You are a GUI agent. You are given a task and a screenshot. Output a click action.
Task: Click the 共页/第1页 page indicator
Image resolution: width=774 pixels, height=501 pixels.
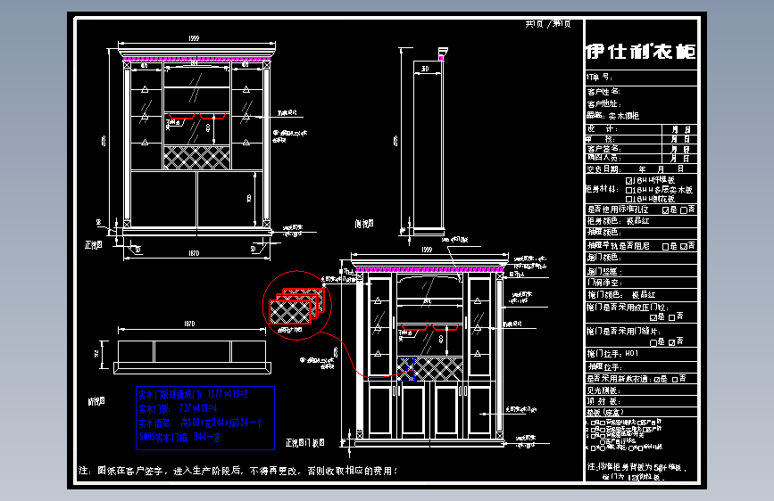coord(548,24)
